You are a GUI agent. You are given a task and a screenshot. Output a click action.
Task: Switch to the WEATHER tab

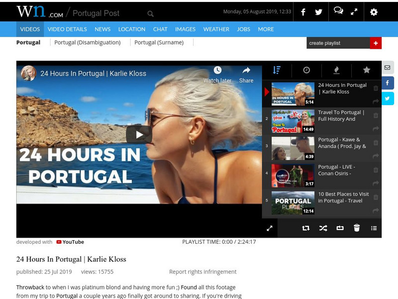[x=215, y=29]
